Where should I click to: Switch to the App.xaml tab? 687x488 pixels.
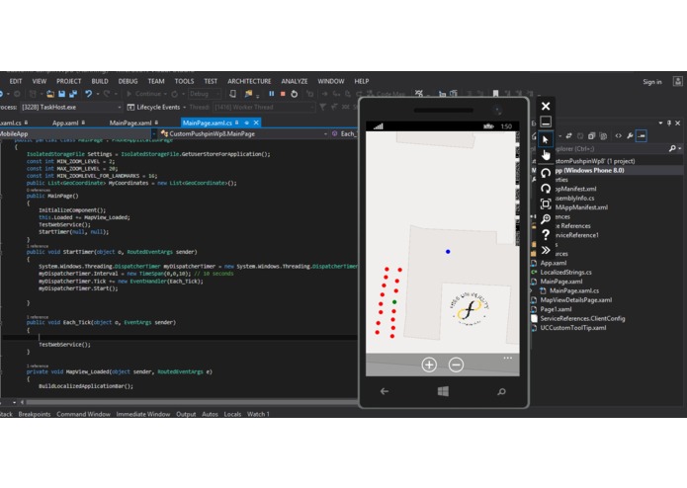[x=65, y=122]
